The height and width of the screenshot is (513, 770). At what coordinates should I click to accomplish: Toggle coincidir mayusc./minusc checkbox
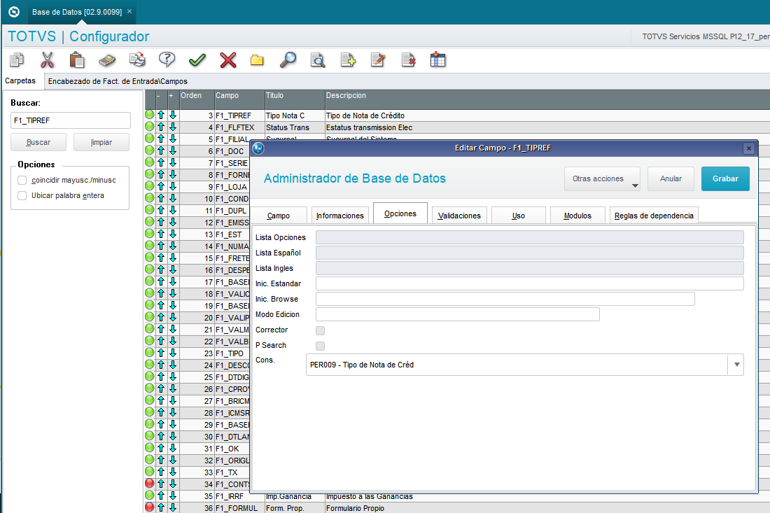pyautogui.click(x=22, y=180)
